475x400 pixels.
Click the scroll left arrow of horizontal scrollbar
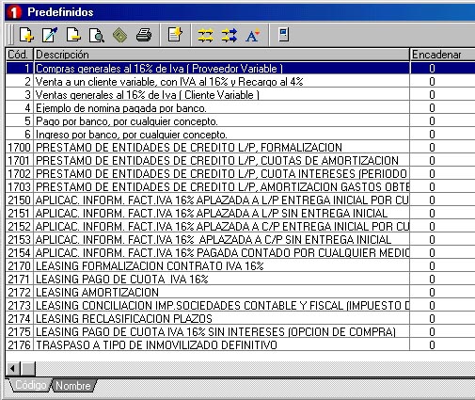pyautogui.click(x=13, y=368)
